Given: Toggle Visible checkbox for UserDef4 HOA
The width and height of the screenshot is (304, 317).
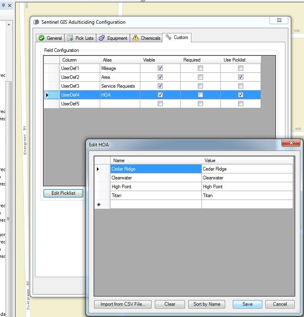Looking at the screenshot, I should click(160, 95).
